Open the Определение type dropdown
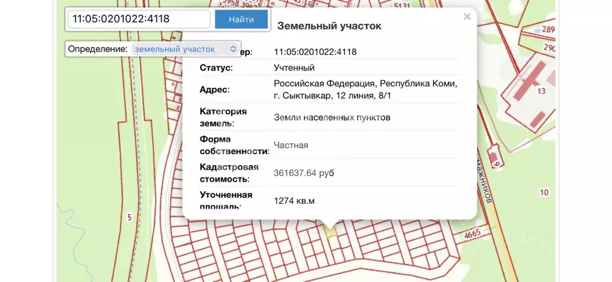612x282 pixels. tap(186, 49)
